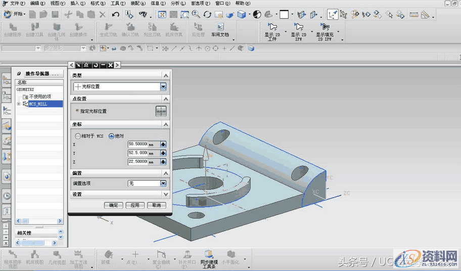Screen dimensions: 461x271
Task: Click the rotate view icon in toolbar
Action: point(207,15)
